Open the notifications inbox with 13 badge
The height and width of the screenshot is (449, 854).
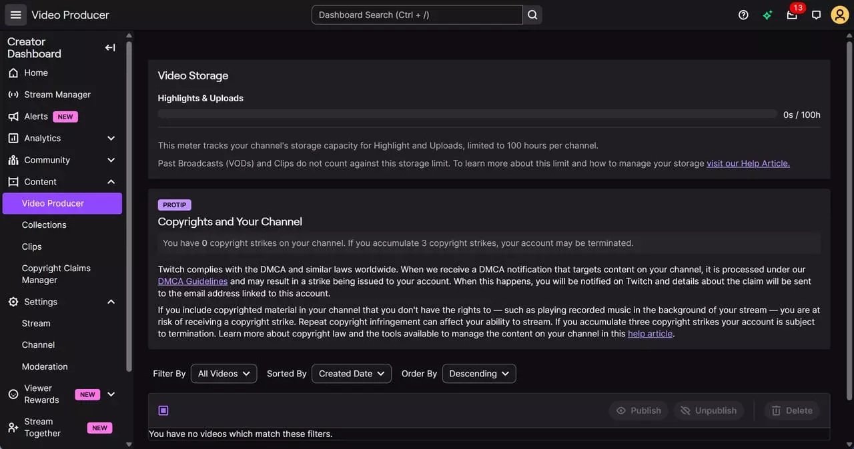point(792,15)
